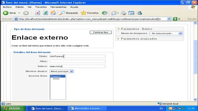Click the address bar page icon
This screenshot has width=198, height=111.
click(x=16, y=19)
